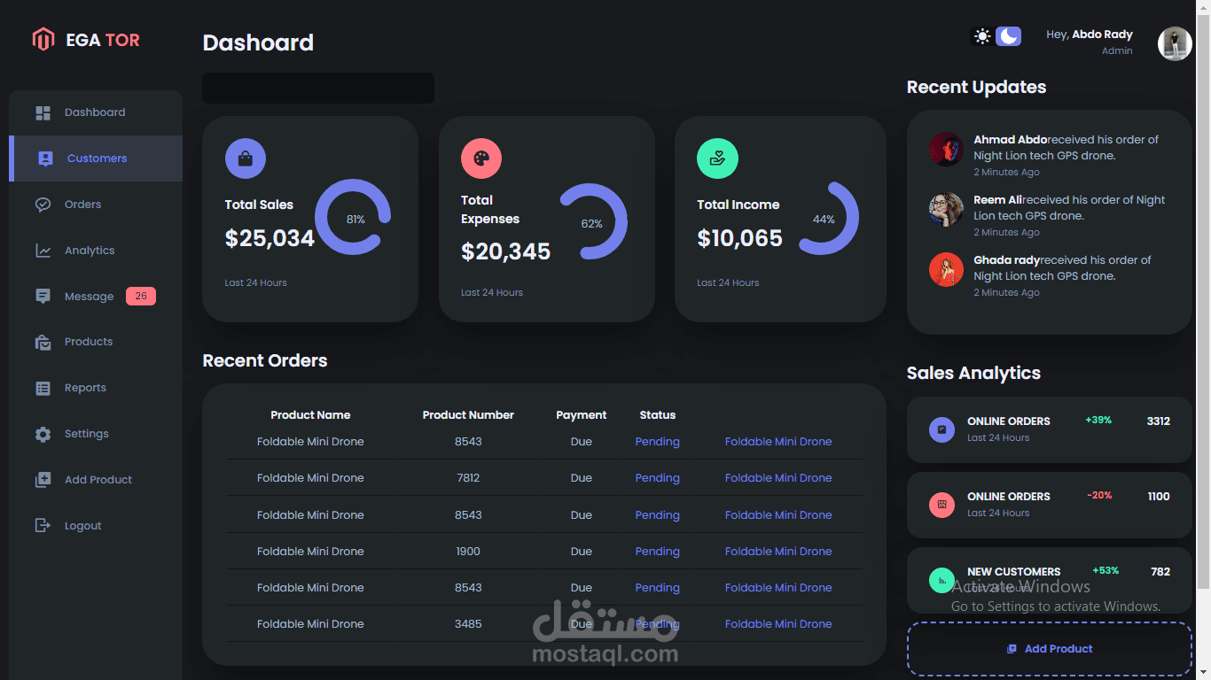This screenshot has height=680, width=1211.
Task: Open the Analytics menu item
Action: click(x=96, y=251)
